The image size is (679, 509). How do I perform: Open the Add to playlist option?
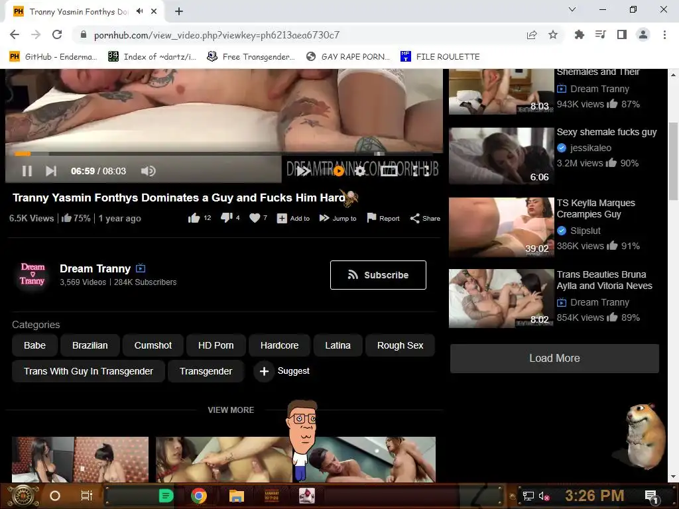(x=293, y=218)
